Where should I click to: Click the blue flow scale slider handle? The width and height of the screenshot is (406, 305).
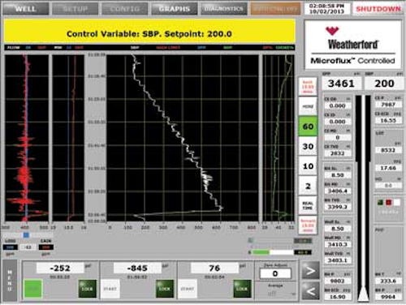(x=26, y=234)
